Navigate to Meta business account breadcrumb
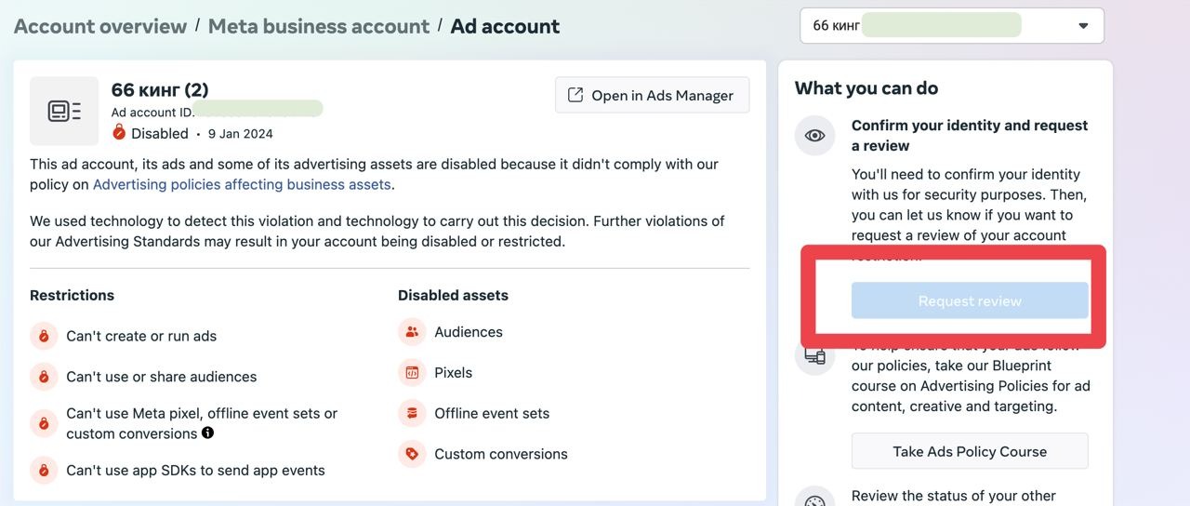This screenshot has height=506, width=1190. coord(319,26)
